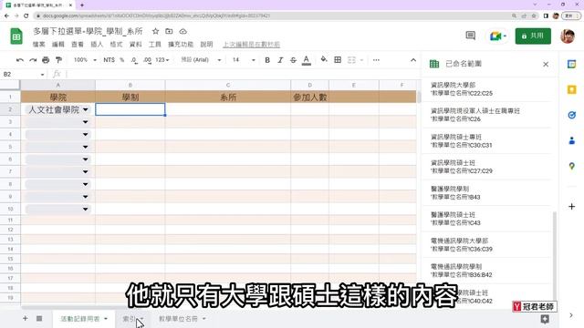
Task: Star this spreadsheet document
Action: 155,31
